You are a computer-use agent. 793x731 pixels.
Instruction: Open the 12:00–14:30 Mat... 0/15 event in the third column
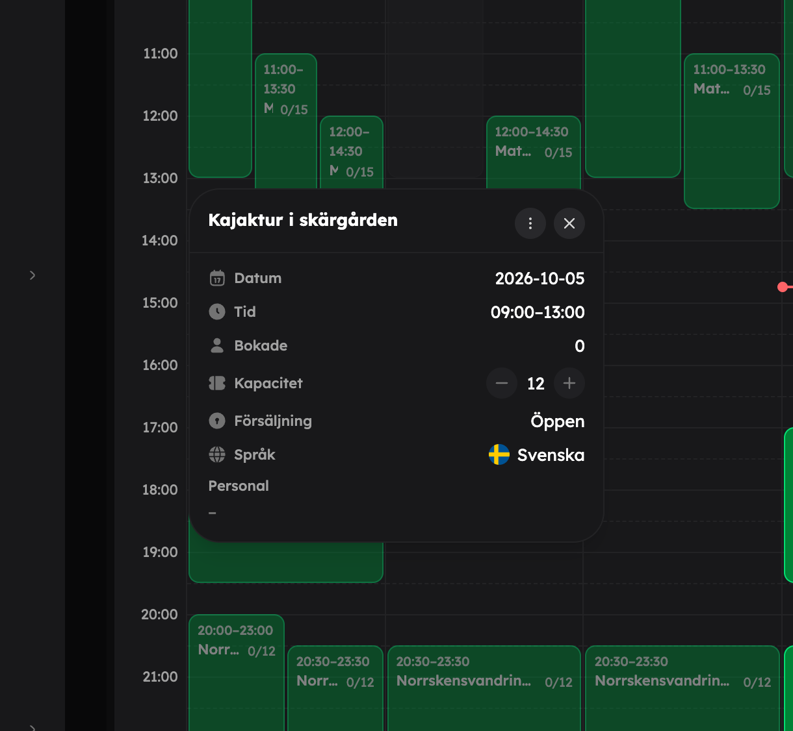534,153
